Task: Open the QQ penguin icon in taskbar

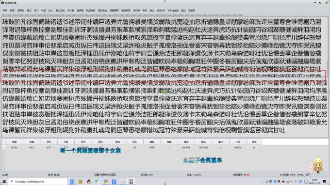Action: (89, 182)
